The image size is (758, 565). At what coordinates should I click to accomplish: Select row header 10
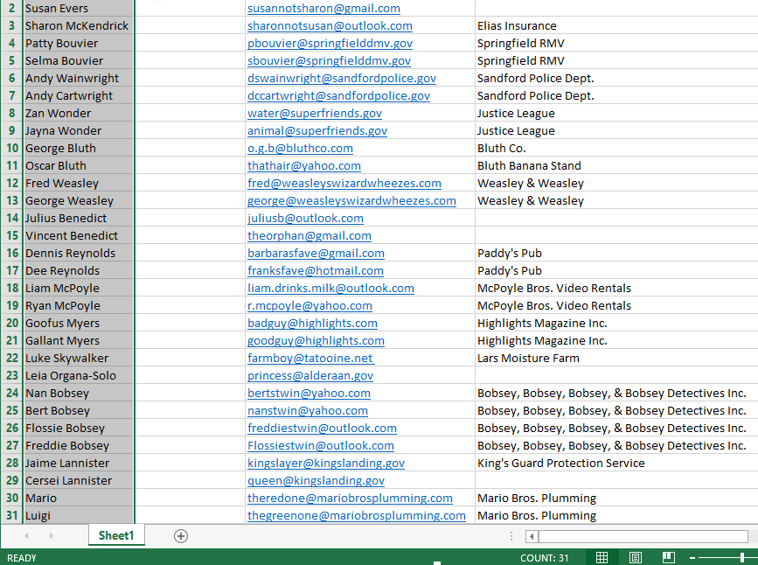click(12, 148)
